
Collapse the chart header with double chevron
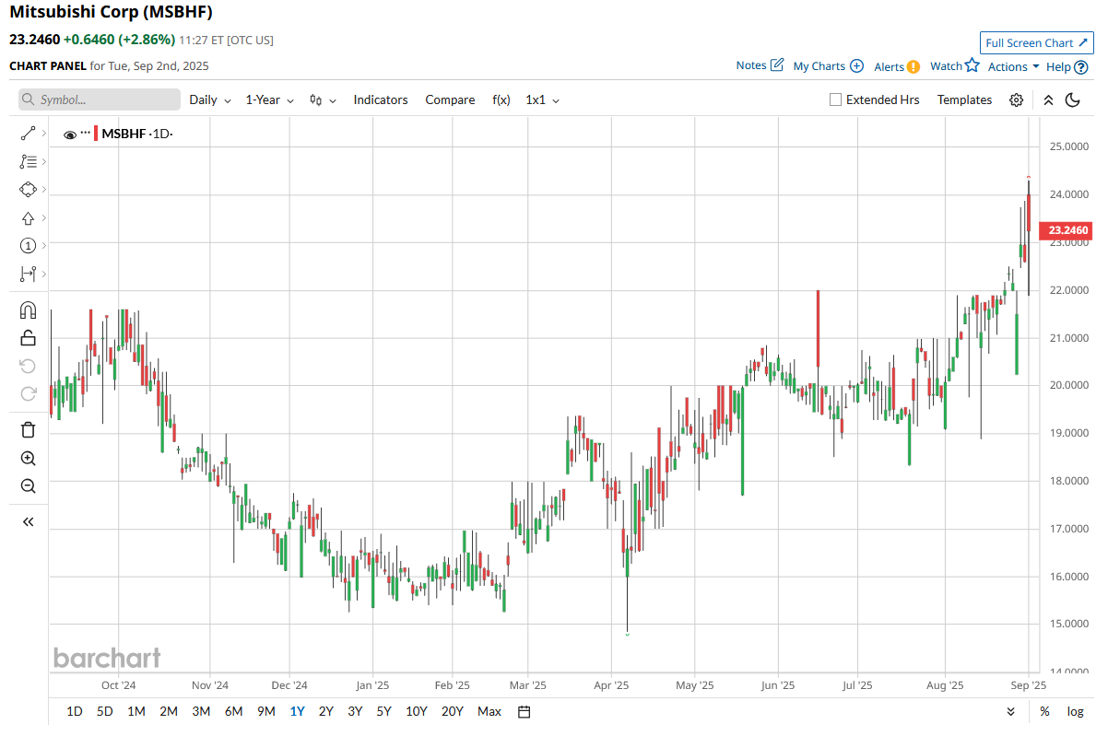[x=1048, y=99]
